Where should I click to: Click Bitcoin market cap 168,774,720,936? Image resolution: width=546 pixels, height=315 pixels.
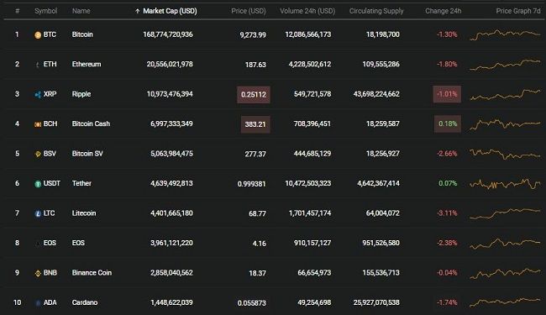(x=168, y=34)
